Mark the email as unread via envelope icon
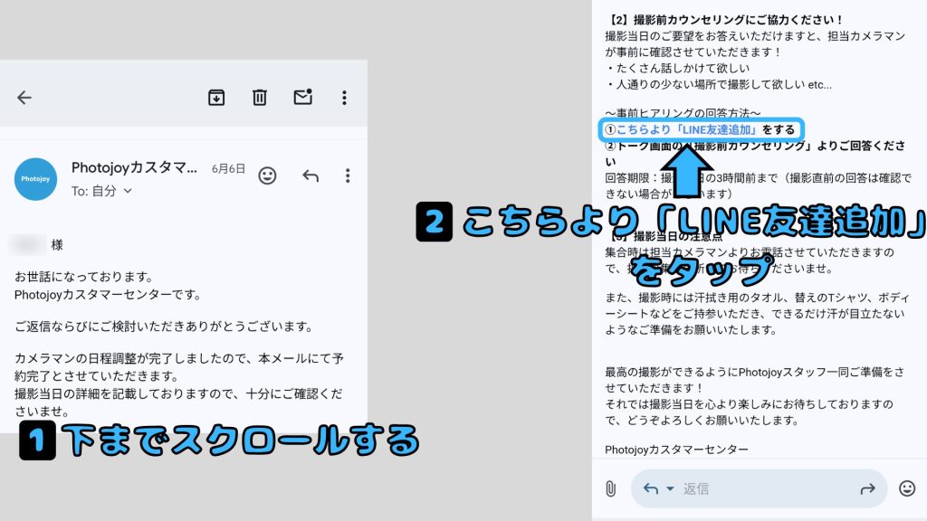The image size is (927, 521). [x=302, y=97]
